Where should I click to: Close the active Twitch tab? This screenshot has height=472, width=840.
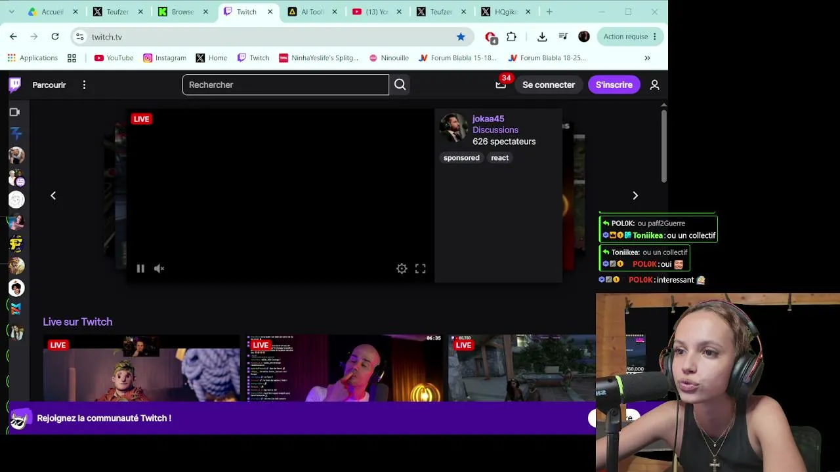[270, 12]
